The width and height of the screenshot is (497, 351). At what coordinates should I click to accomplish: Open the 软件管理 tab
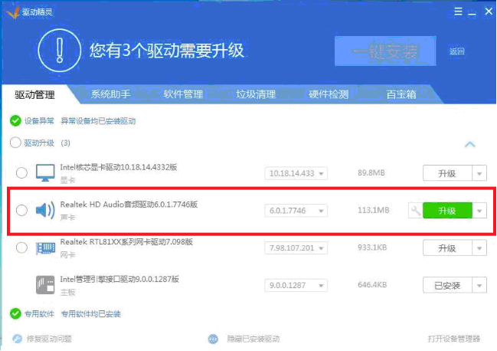pyautogui.click(x=183, y=94)
